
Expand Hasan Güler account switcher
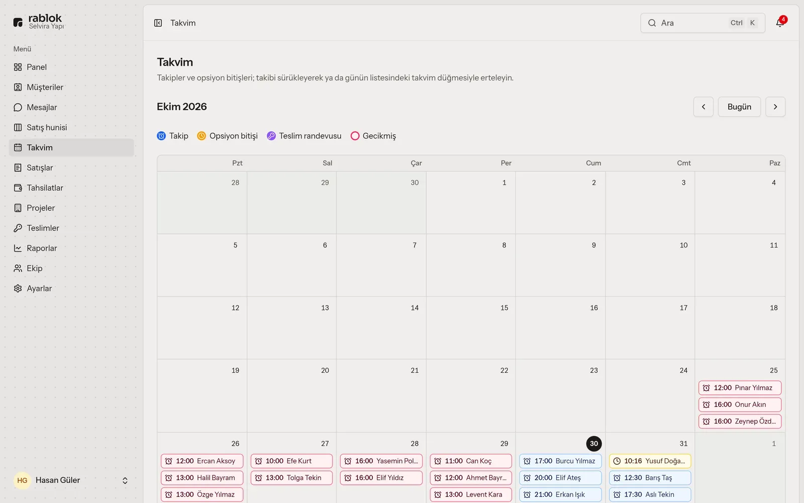pyautogui.click(x=125, y=481)
